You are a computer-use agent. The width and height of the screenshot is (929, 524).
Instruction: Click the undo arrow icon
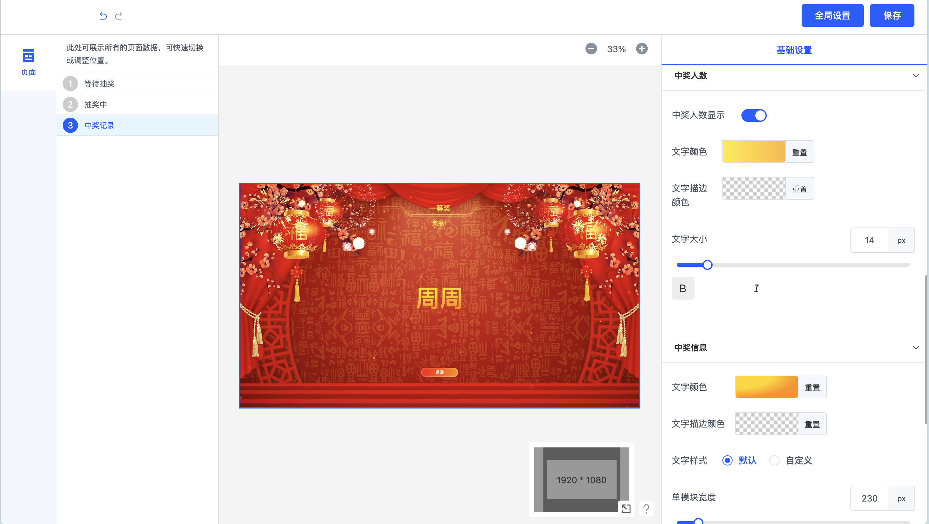click(103, 16)
